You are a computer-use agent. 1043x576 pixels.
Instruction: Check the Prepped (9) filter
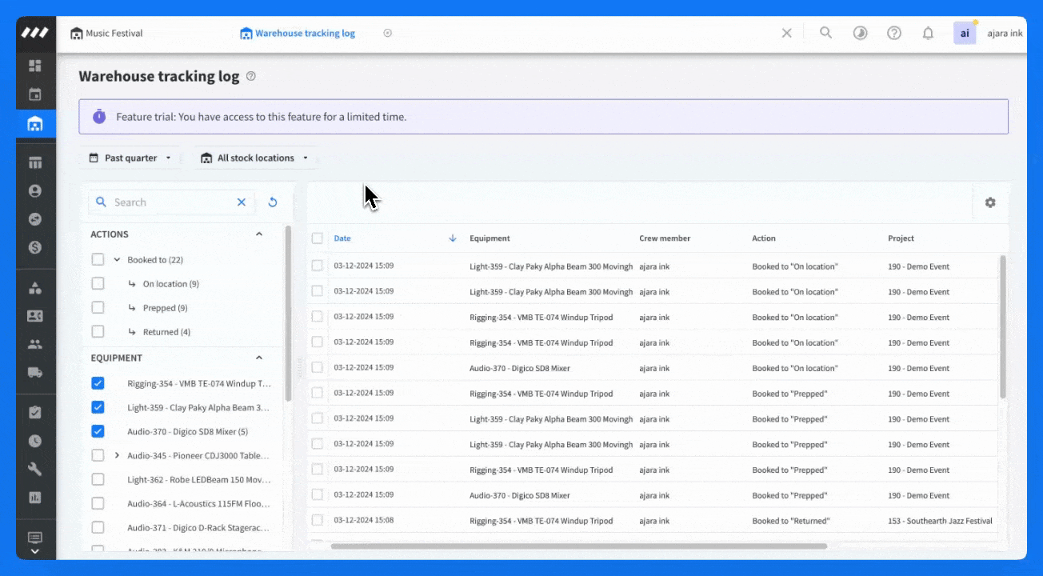[98, 307]
